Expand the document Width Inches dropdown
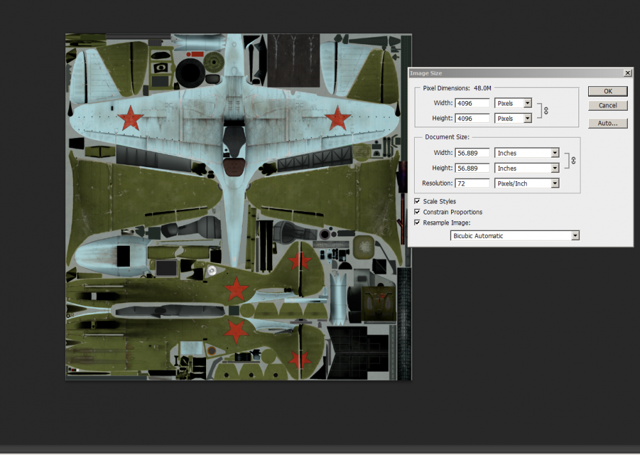Image resolution: width=640 pixels, height=455 pixels. pos(527,153)
